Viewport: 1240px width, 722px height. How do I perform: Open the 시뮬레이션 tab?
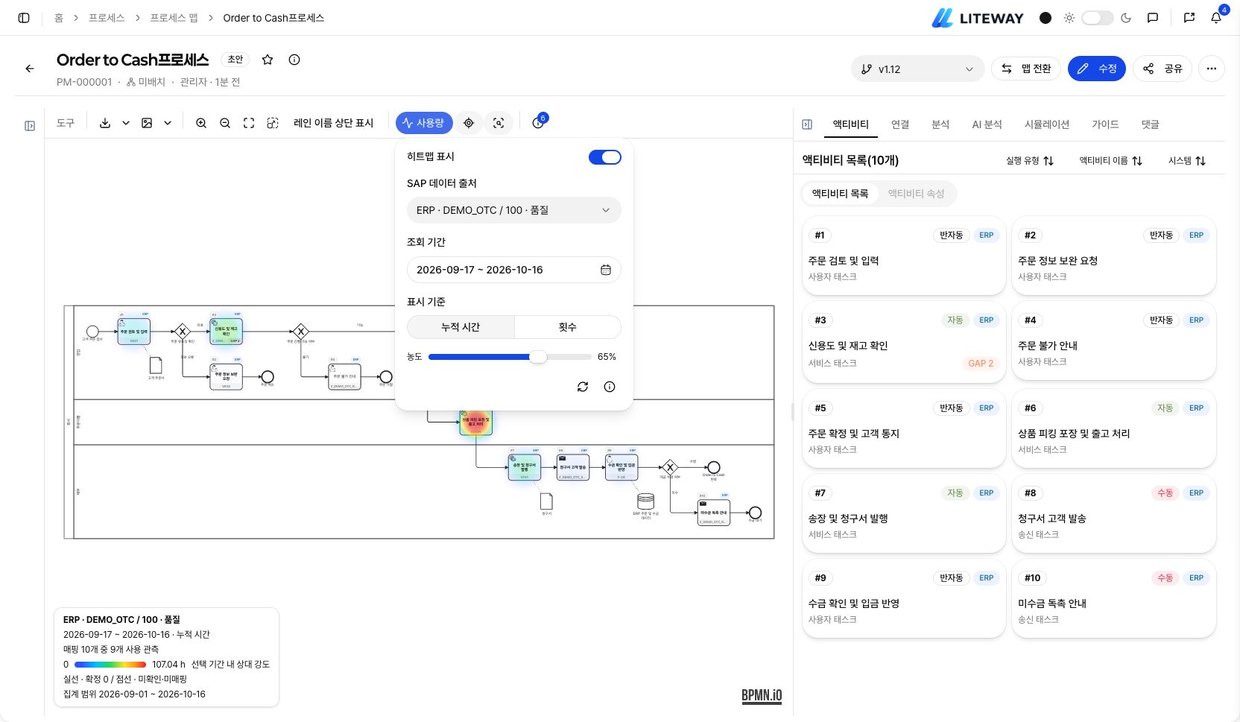[x=1047, y=124]
